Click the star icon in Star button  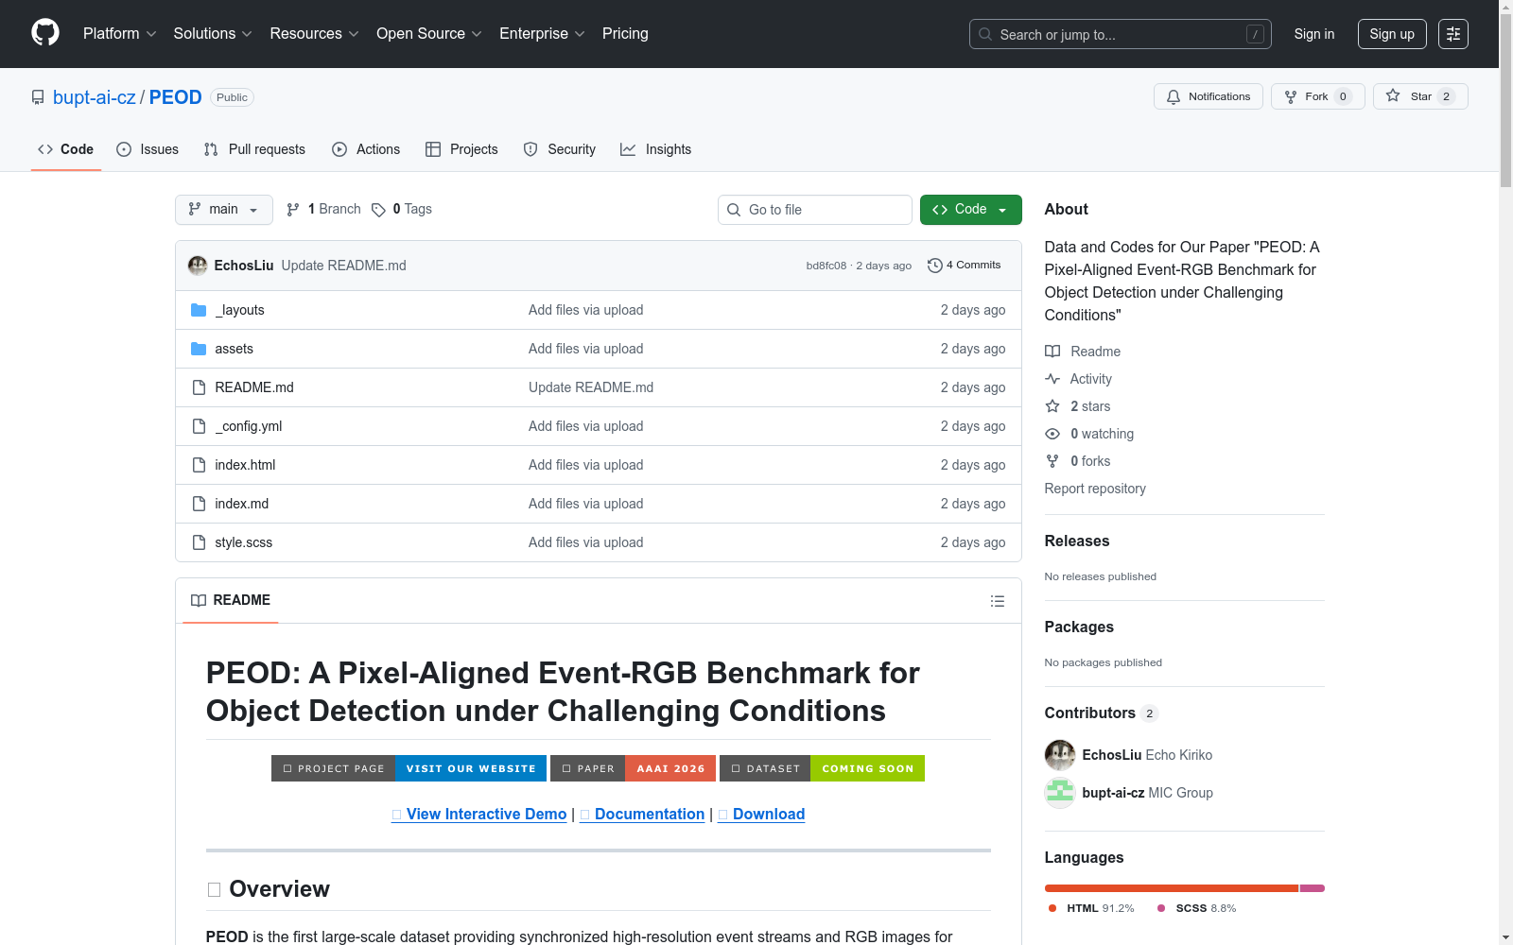pos(1393,96)
